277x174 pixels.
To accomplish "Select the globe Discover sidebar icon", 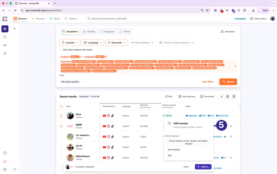I will (x=5, y=29).
